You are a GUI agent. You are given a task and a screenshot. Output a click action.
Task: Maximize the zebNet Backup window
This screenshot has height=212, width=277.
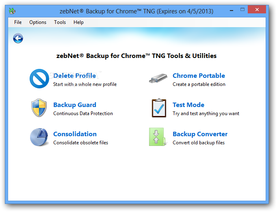point(242,9)
